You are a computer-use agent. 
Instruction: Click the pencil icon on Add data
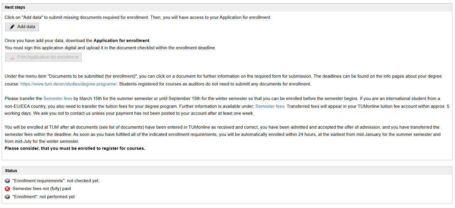pos(12,27)
